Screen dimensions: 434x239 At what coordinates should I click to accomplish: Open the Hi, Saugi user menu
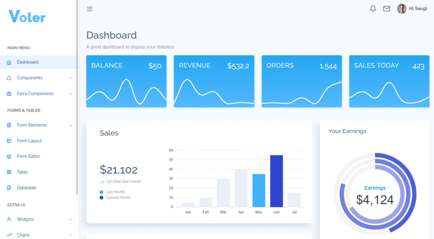point(417,8)
